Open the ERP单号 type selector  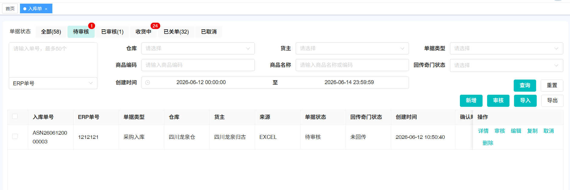click(x=53, y=83)
